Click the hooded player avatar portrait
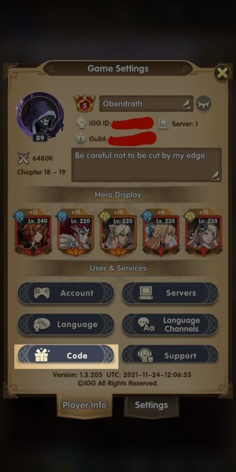Viewport: 236px width, 472px height. (40, 116)
